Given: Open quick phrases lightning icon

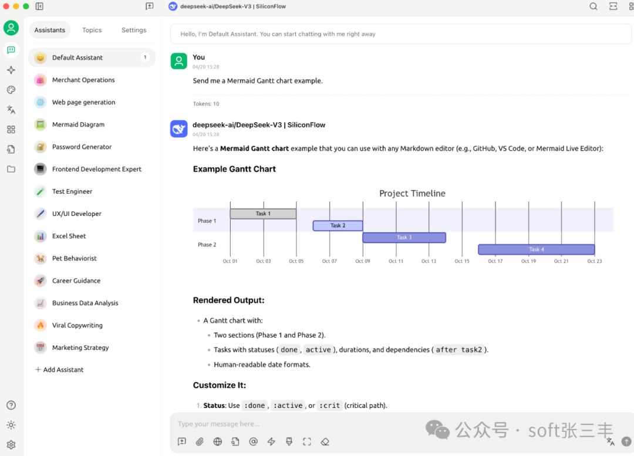Looking at the screenshot, I should click(271, 441).
